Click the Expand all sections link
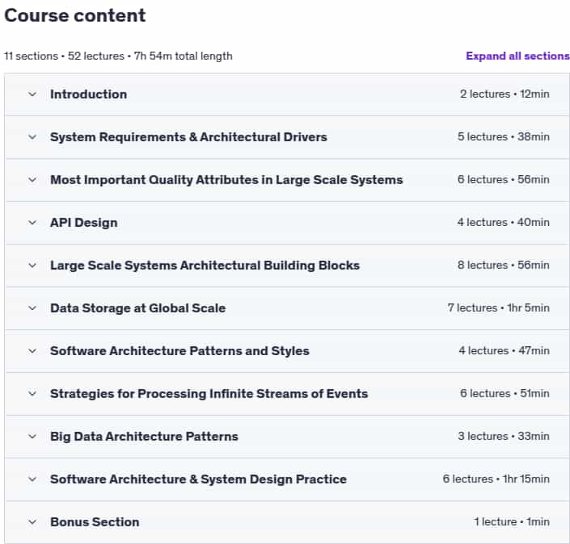 coord(517,56)
